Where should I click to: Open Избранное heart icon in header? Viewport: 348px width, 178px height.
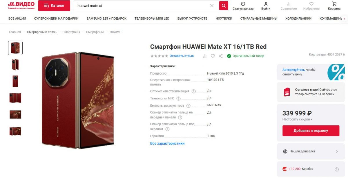click(x=311, y=4)
